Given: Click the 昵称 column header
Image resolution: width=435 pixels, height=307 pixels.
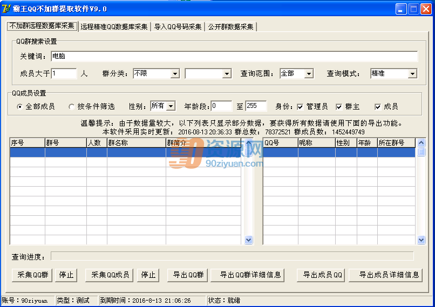Looking at the screenshot, I should (x=317, y=143).
